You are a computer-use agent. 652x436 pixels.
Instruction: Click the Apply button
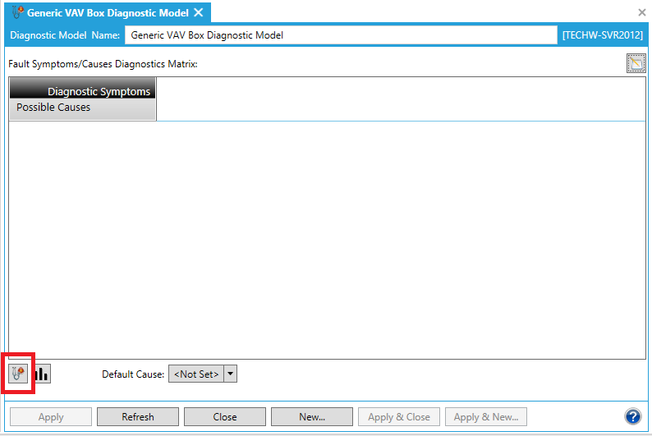[51, 417]
